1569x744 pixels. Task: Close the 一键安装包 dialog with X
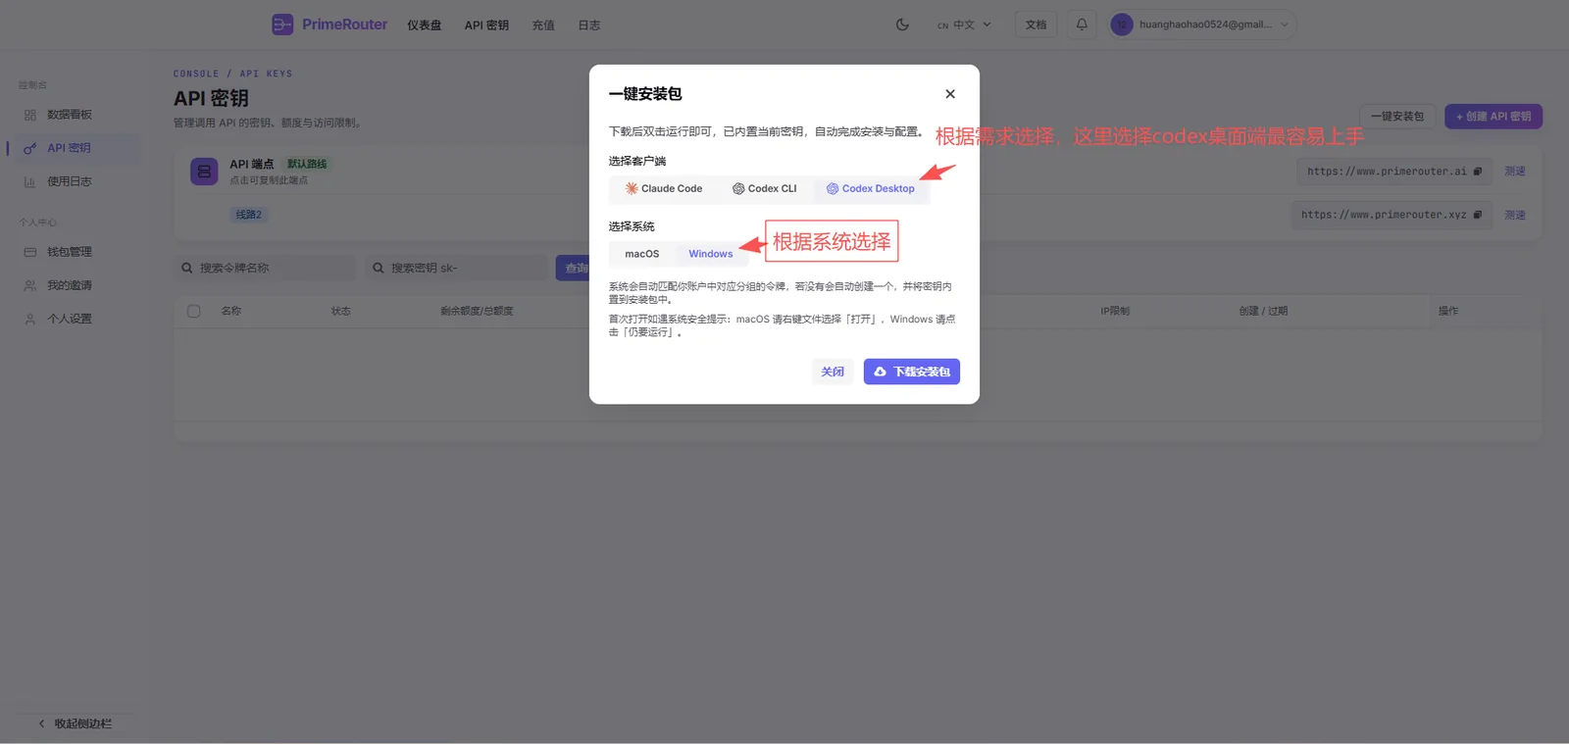point(950,94)
